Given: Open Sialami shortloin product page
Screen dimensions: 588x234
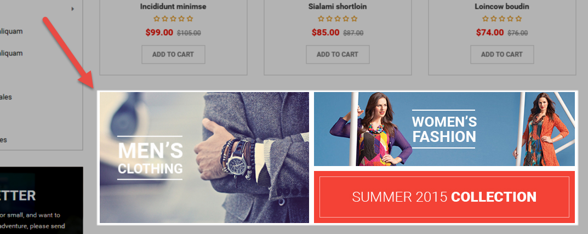Looking at the screenshot, I should 338,7.
